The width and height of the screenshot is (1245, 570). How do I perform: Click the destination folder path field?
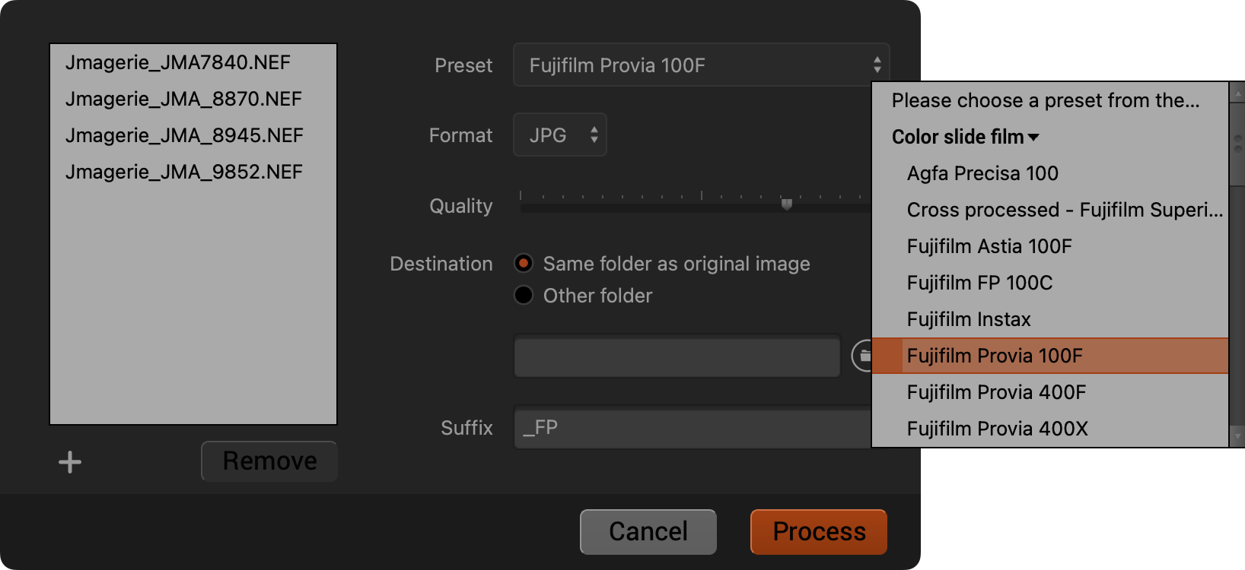pos(677,356)
